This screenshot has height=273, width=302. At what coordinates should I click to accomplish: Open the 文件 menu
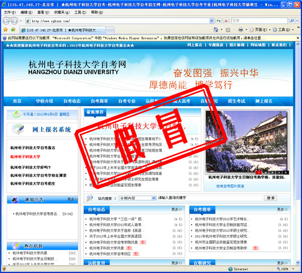[10, 12]
